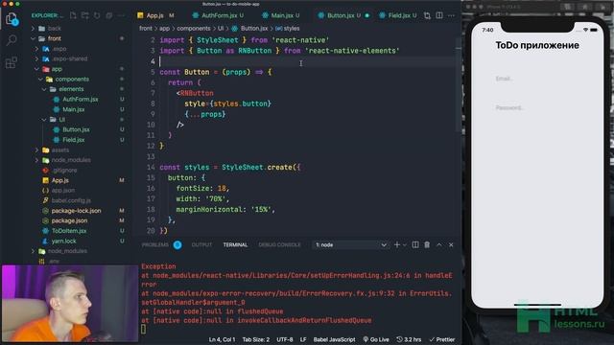
Task: Maximize the terminal panel with caret icon
Action: (x=439, y=245)
